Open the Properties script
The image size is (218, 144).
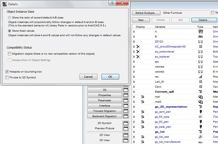click(105, 95)
